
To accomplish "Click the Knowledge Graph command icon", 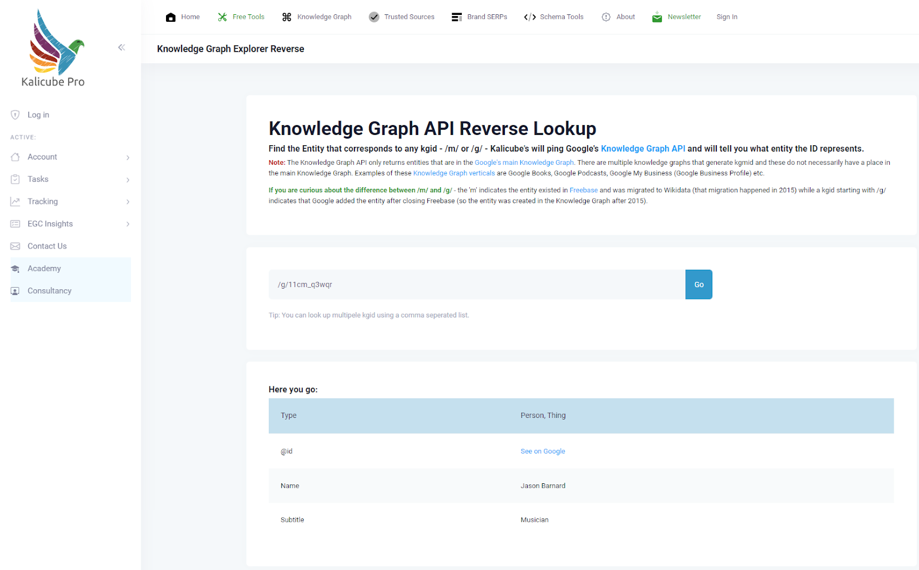I will [x=287, y=17].
